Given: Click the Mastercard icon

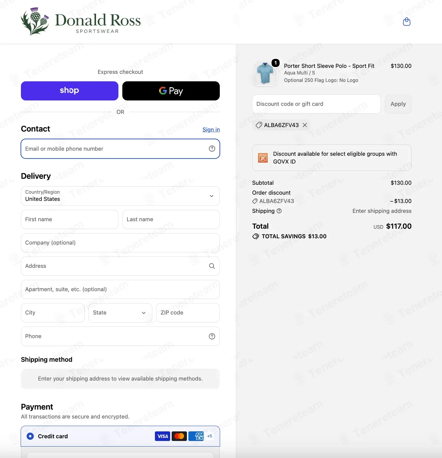Looking at the screenshot, I should click(x=179, y=436).
